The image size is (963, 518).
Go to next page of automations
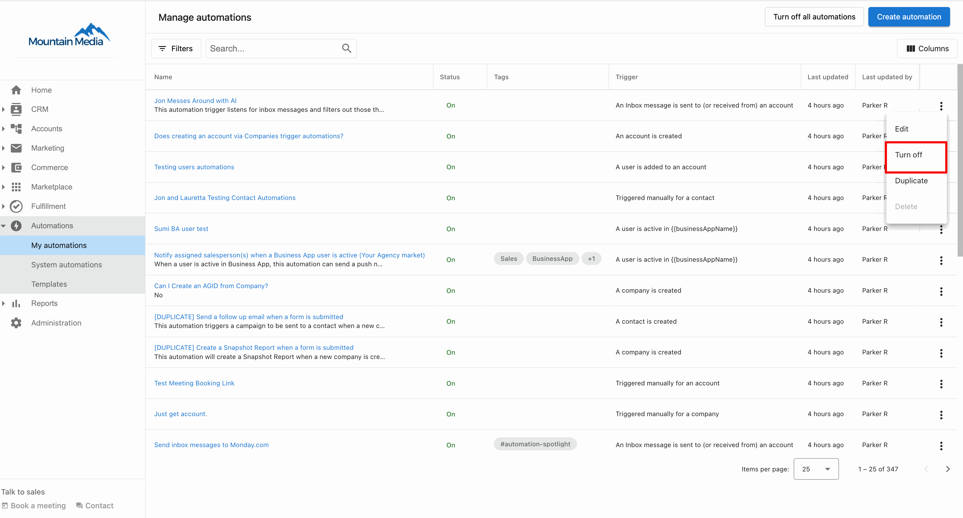[948, 469]
